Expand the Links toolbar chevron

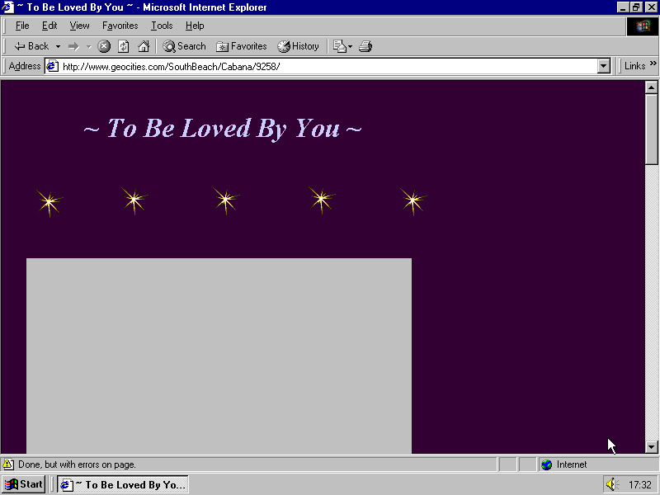(x=652, y=66)
